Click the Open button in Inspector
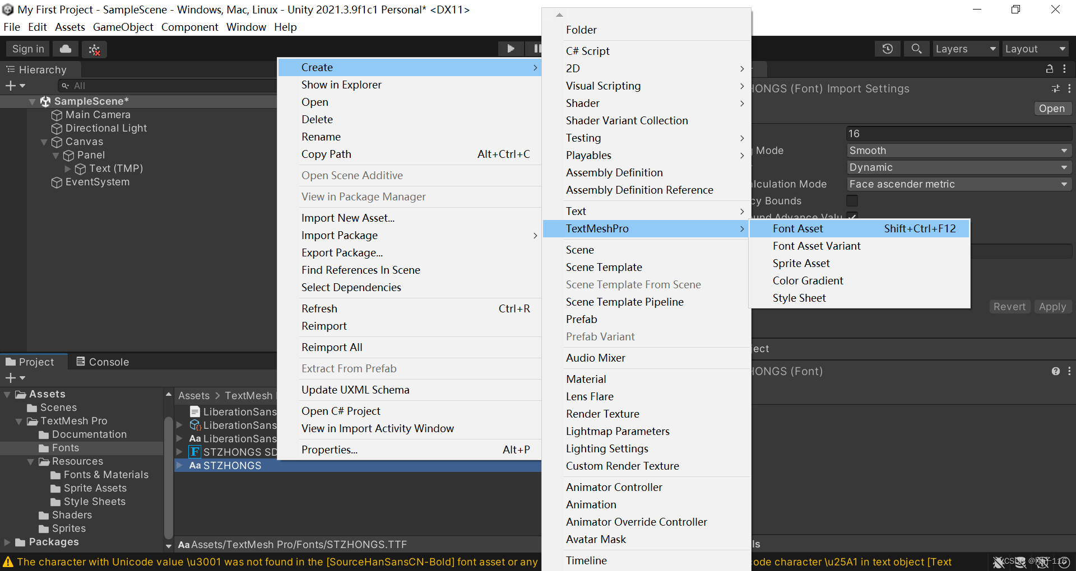1076x571 pixels. [1052, 109]
